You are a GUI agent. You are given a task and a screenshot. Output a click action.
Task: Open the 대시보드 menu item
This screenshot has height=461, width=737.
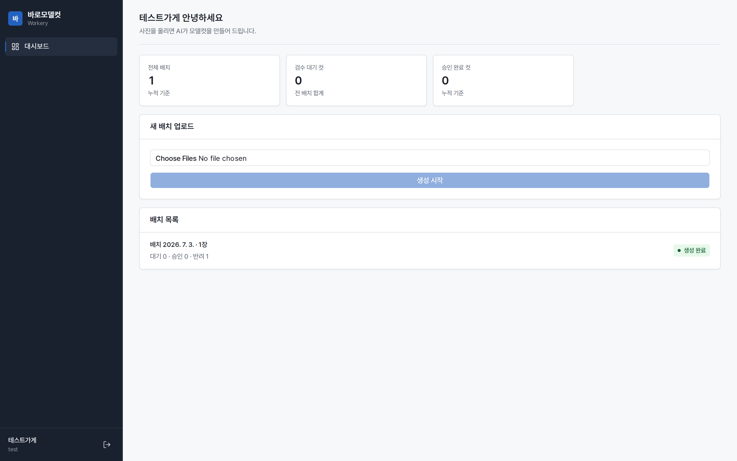pyautogui.click(x=61, y=46)
